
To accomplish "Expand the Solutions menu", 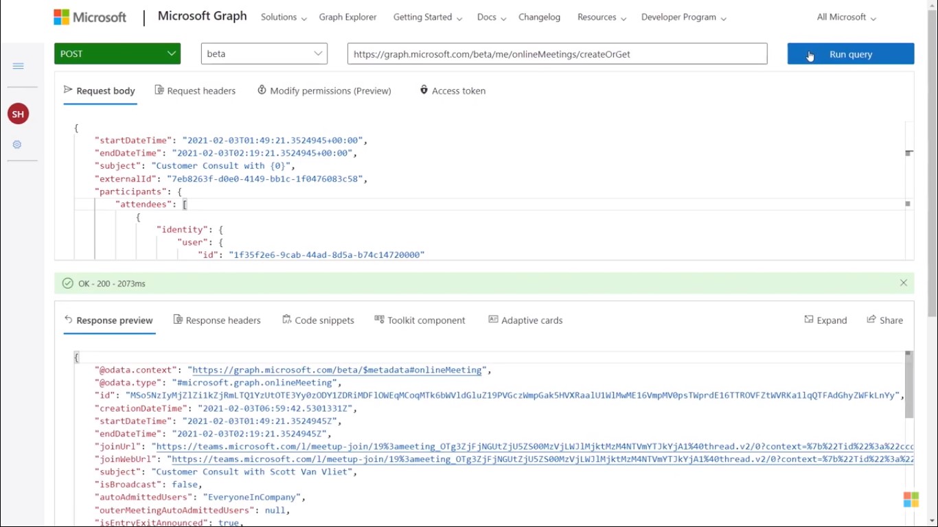I will pyautogui.click(x=284, y=17).
